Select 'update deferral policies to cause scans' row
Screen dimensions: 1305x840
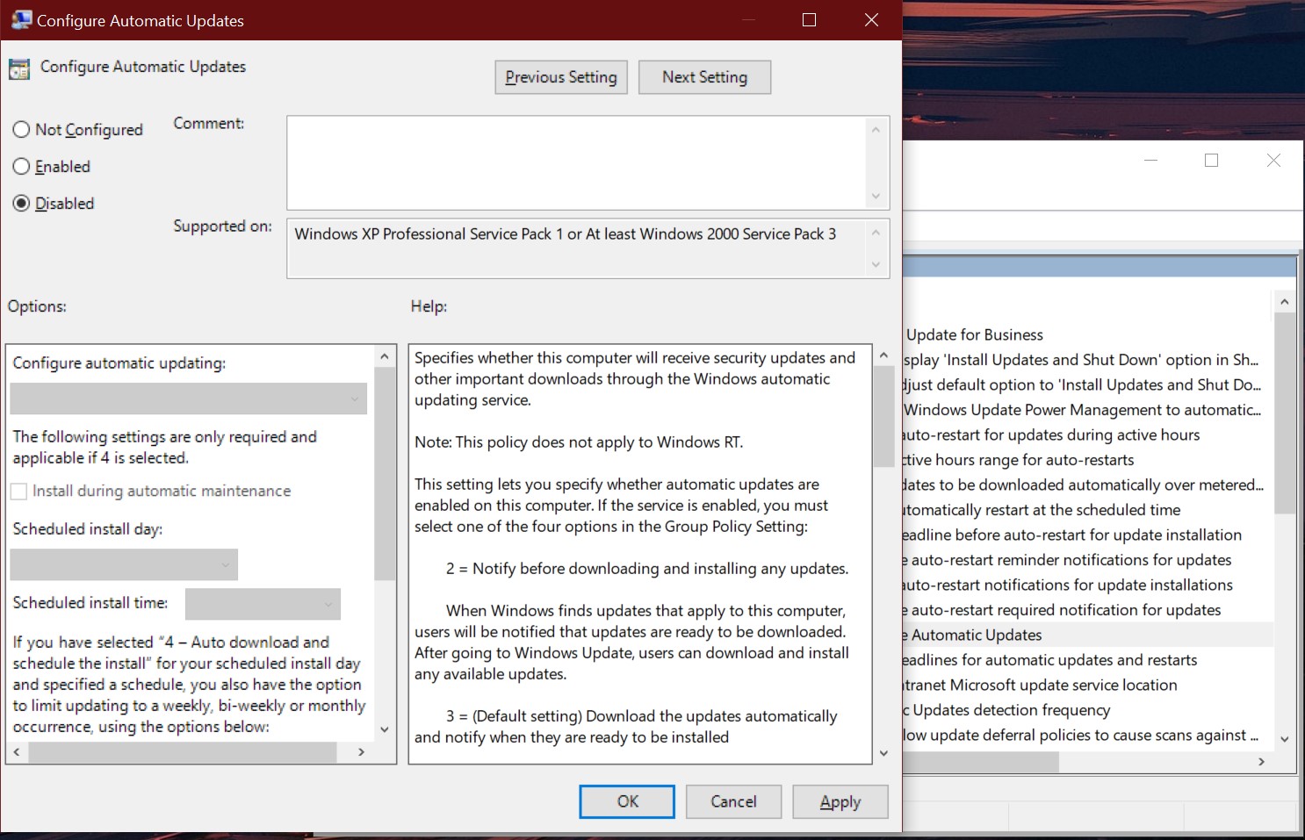point(1081,736)
